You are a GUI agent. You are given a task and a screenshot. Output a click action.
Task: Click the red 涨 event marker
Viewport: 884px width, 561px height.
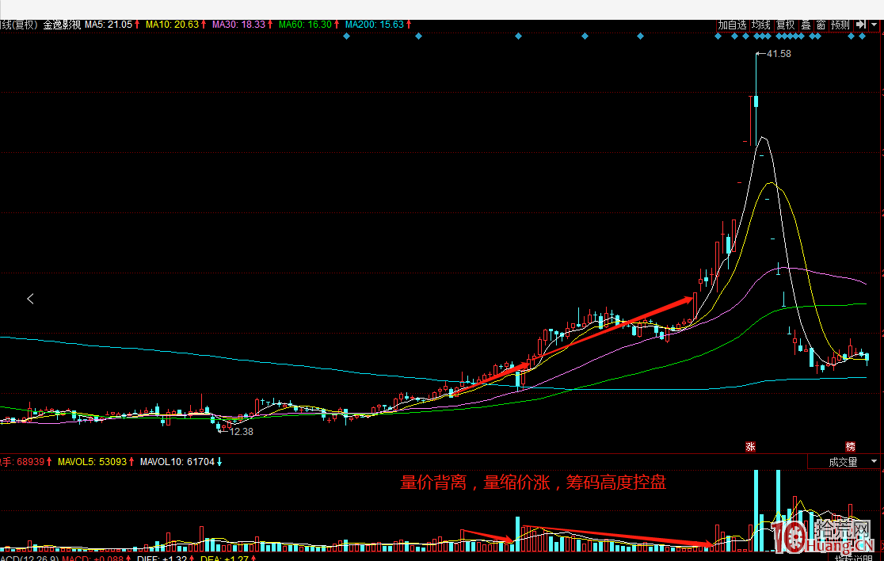[x=750, y=447]
